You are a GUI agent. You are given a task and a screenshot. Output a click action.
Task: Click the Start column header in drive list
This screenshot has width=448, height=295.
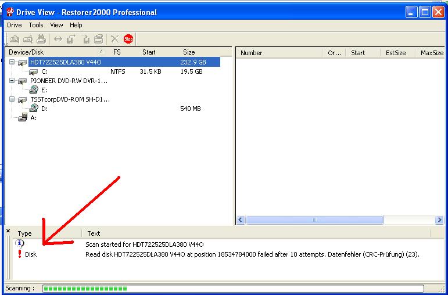point(149,52)
